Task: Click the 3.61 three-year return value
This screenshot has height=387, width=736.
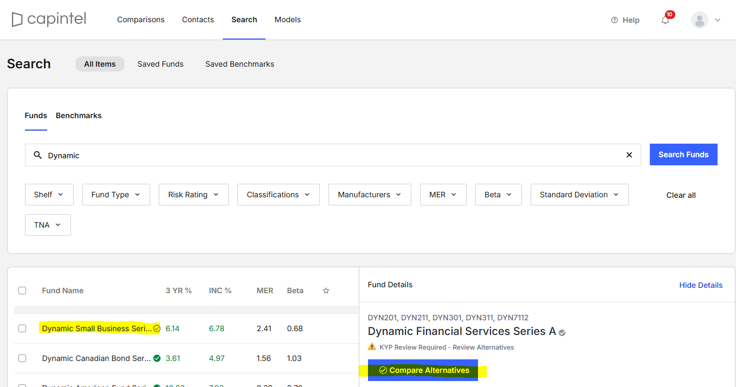Action: click(172, 358)
